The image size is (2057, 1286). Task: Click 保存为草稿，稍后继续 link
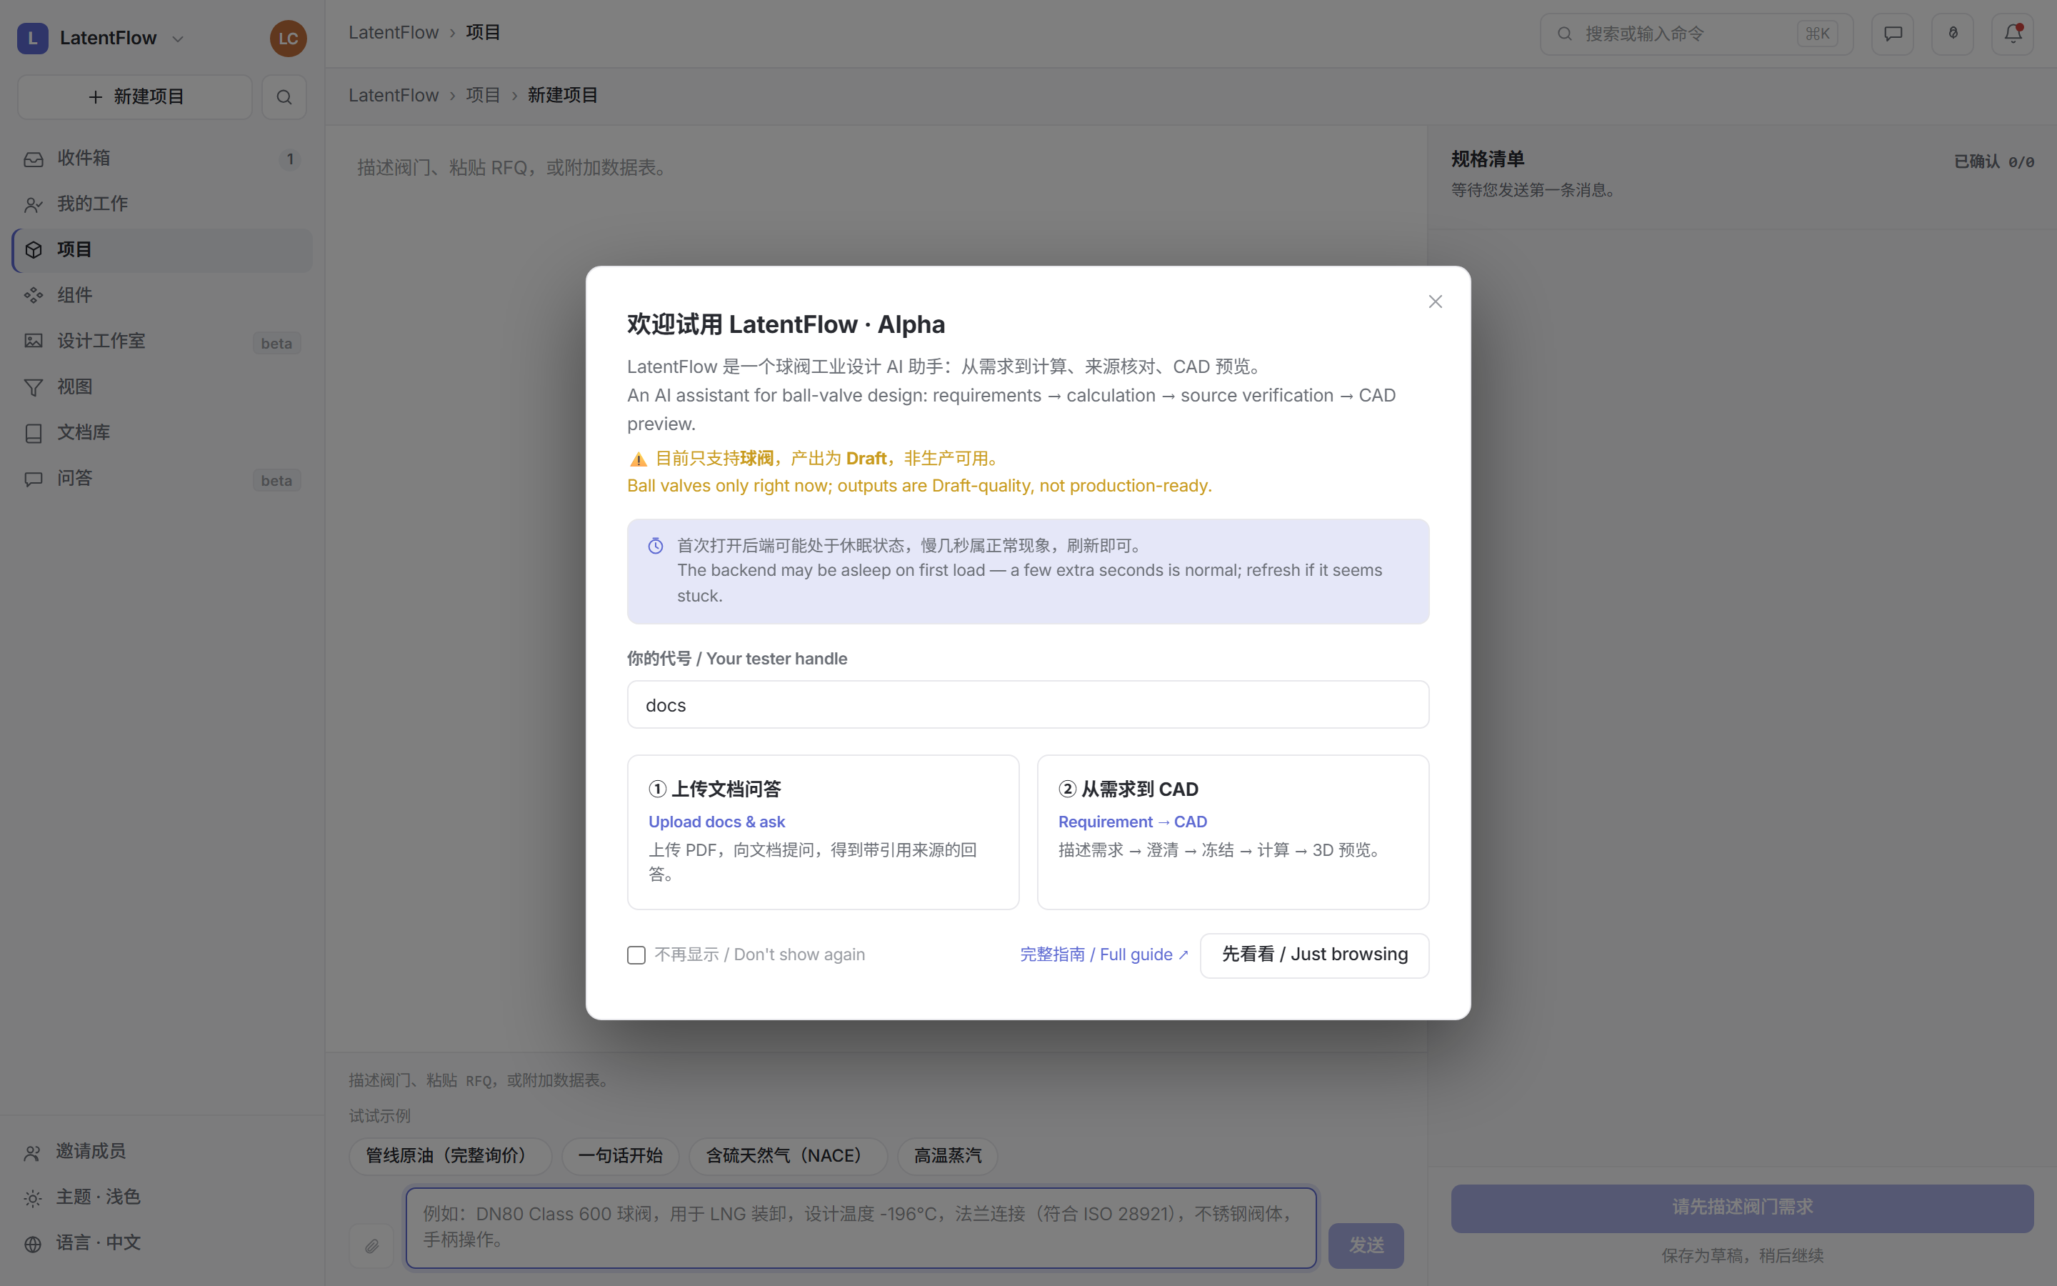1743,1255
